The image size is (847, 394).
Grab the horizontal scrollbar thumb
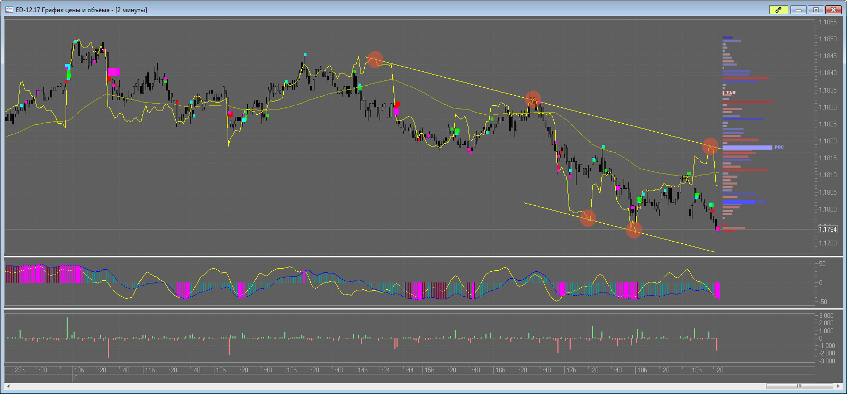[x=799, y=386]
